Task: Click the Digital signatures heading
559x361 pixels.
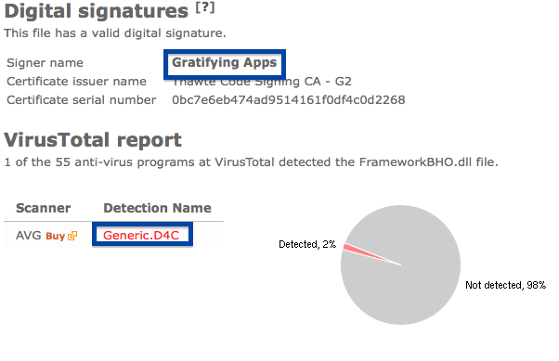Action: 96,11
